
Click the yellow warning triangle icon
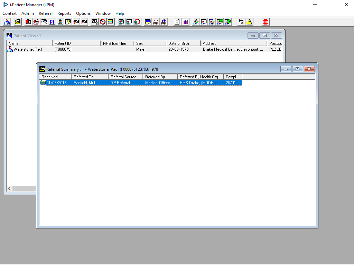[x=249, y=22]
